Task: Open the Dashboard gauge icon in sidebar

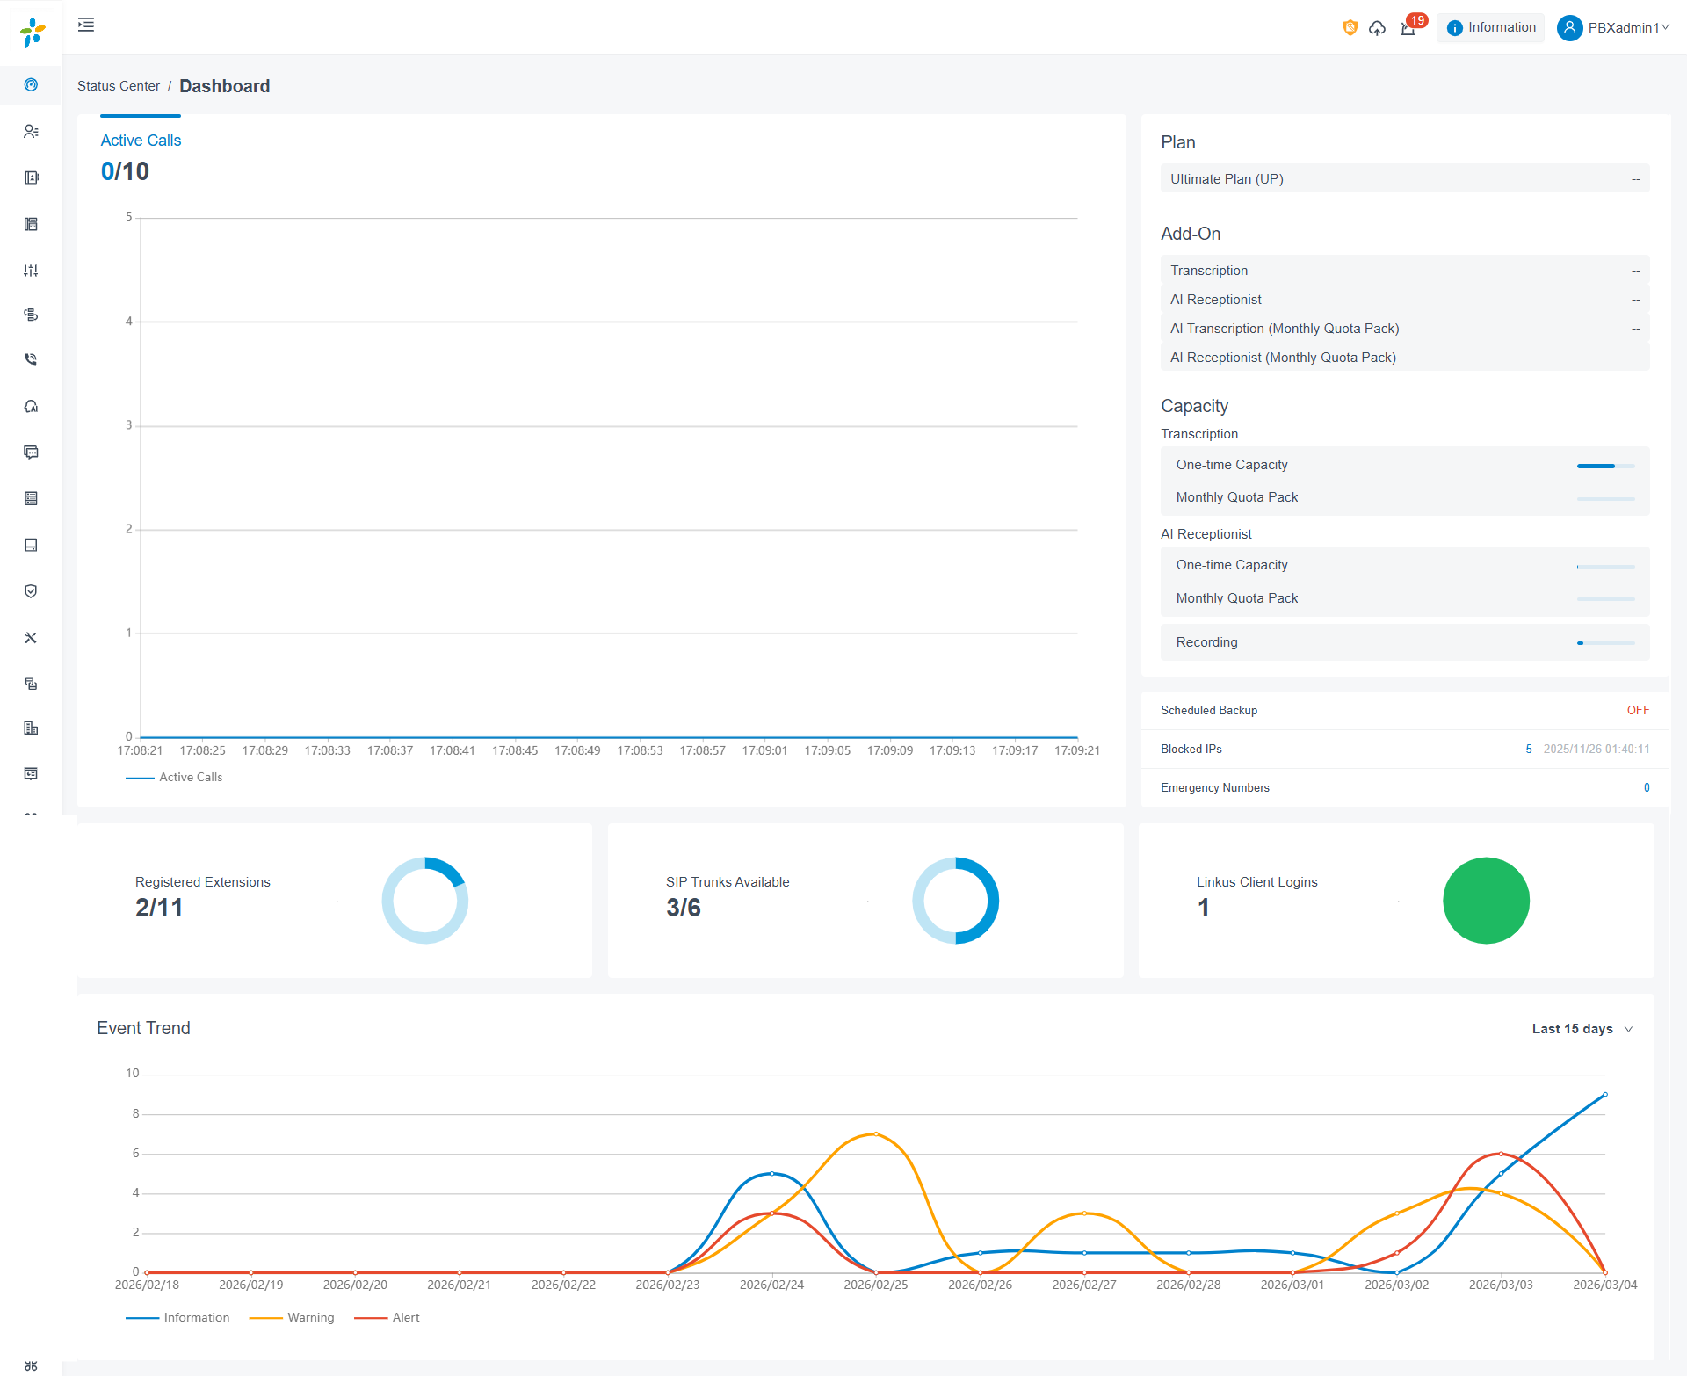Action: [x=31, y=85]
